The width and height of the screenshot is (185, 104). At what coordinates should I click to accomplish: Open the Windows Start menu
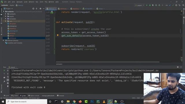point(3,101)
